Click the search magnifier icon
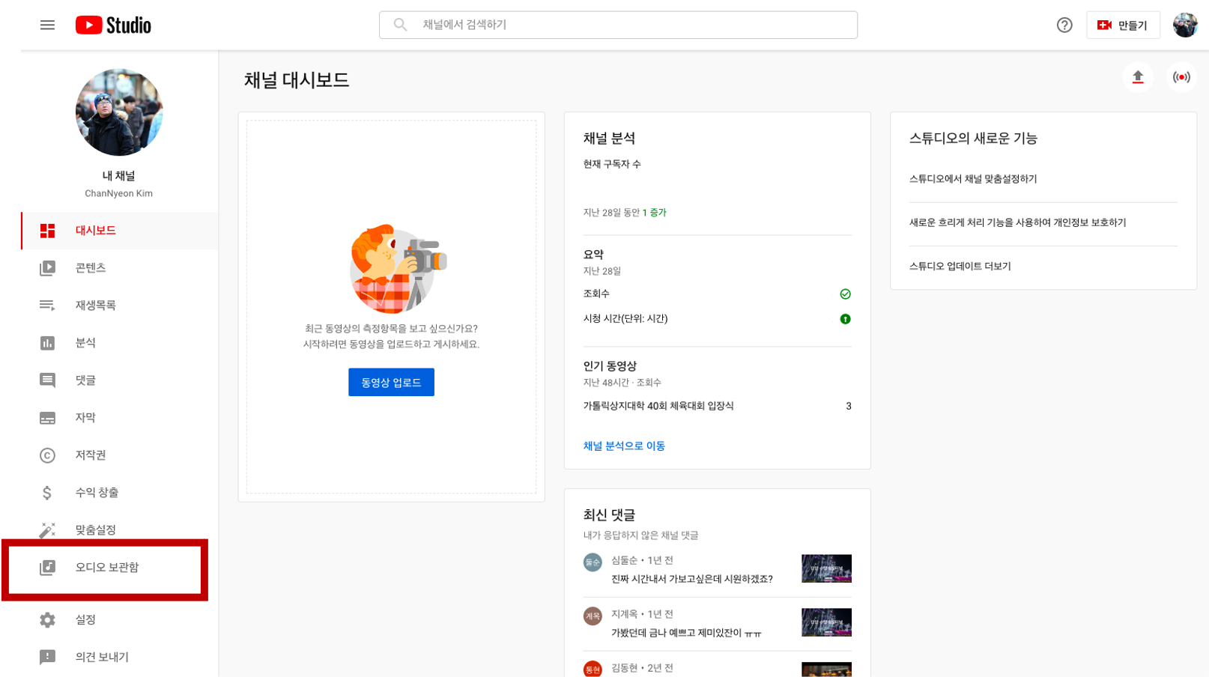Screen dimensions: 1209x677 pos(401,25)
